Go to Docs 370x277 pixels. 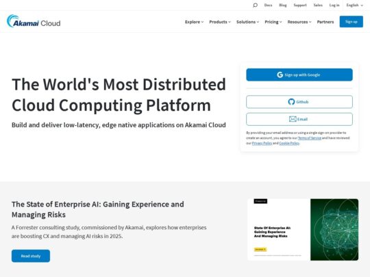pos(268,5)
